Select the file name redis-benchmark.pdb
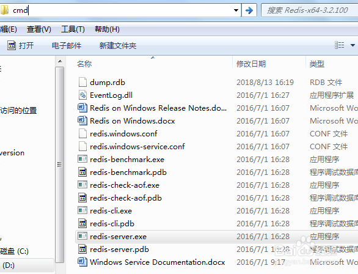The width and height of the screenshot is (358, 274). tap(128, 172)
